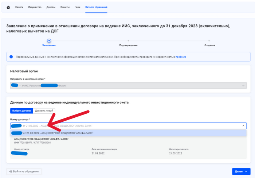Open the Чеки section

(77, 7)
